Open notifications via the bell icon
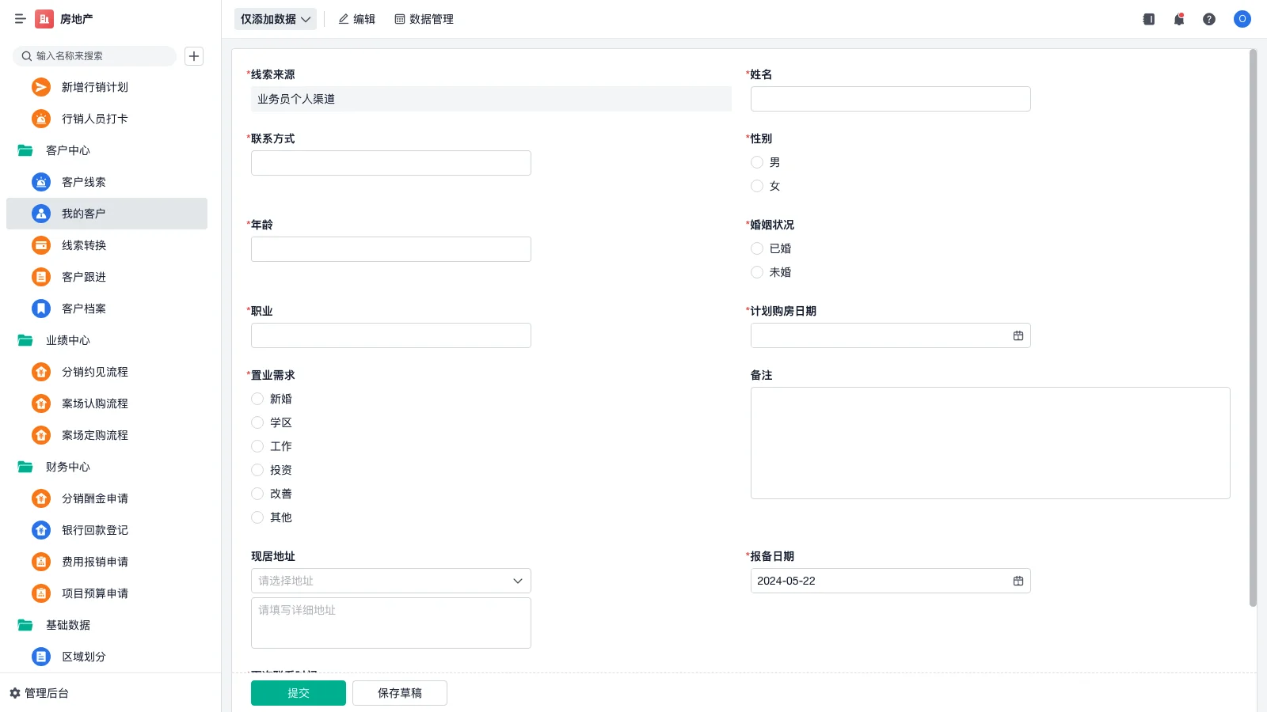The height and width of the screenshot is (712, 1267). click(1178, 19)
